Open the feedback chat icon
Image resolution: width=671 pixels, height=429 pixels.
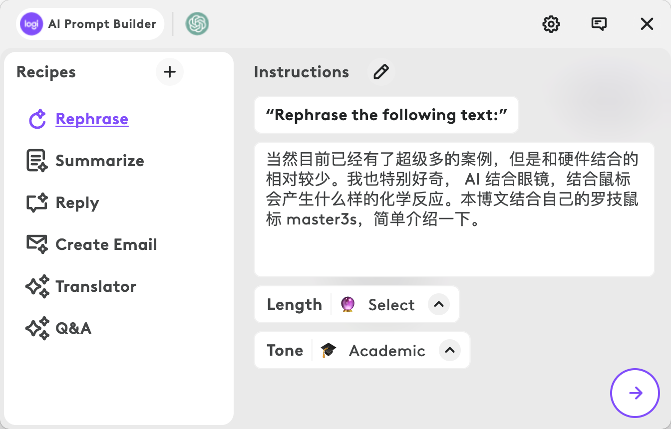point(599,24)
